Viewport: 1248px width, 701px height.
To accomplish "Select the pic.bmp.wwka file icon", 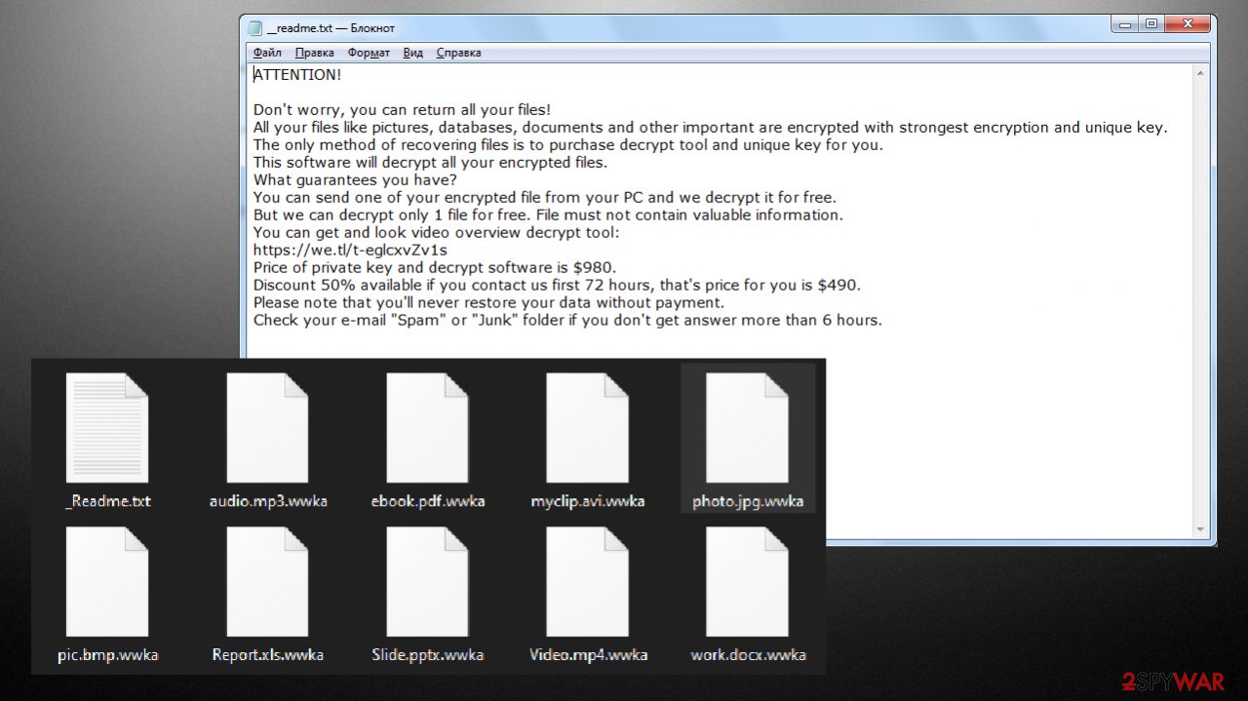I will point(107,582).
